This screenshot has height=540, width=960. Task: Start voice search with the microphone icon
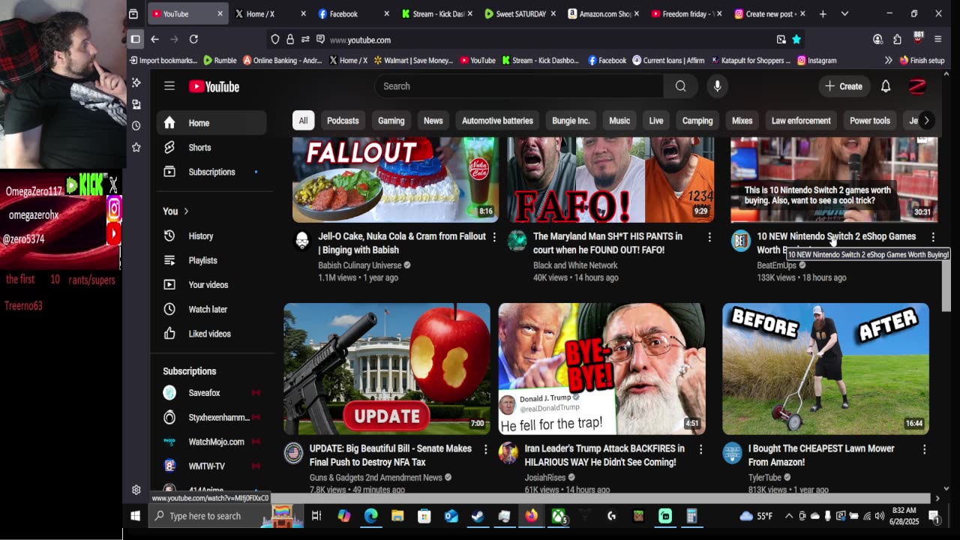click(x=717, y=86)
